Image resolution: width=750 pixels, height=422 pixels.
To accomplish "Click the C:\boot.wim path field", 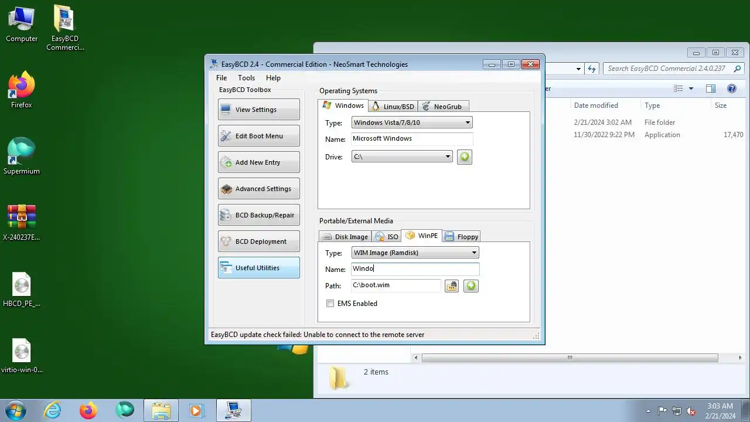I will pos(396,285).
